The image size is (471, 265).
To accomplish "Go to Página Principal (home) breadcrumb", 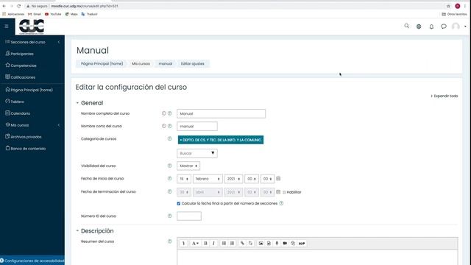I will click(102, 64).
